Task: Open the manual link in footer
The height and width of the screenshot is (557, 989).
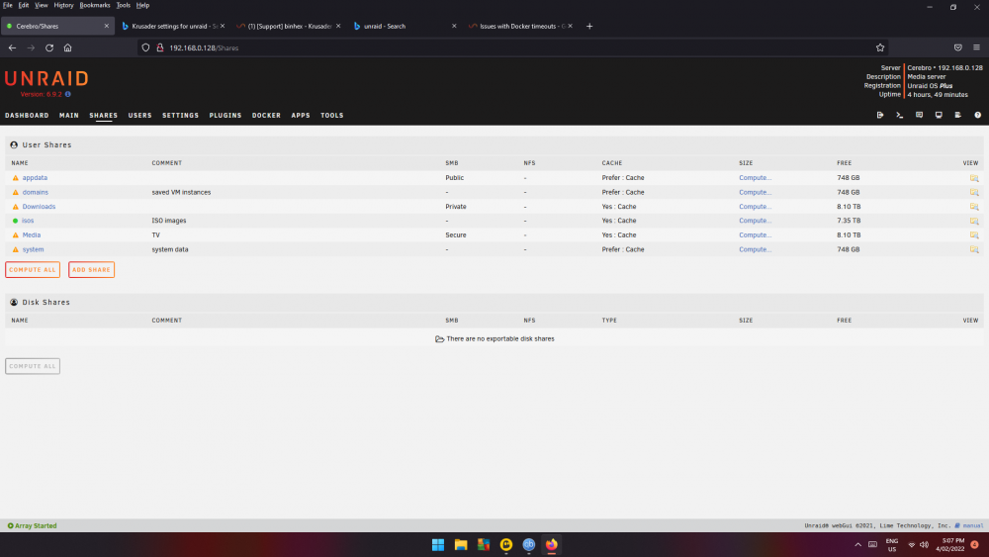Action: 969,525
